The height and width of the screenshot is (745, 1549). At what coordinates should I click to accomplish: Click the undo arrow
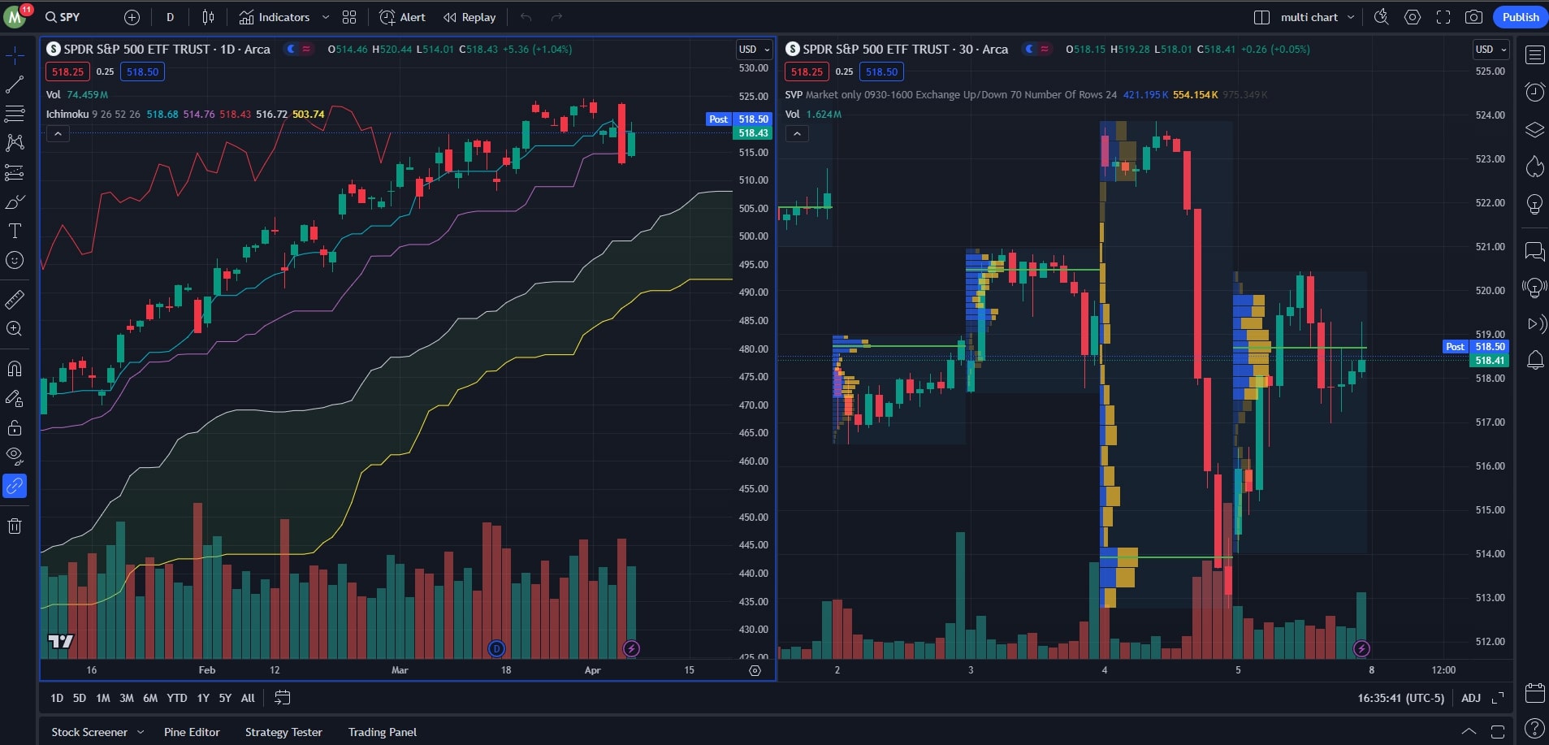coord(526,17)
